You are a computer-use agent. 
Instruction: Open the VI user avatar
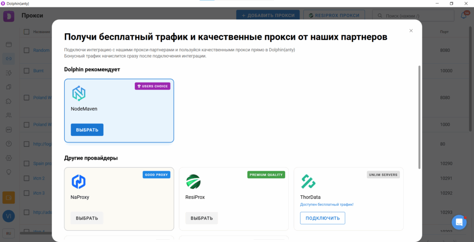coord(9,217)
